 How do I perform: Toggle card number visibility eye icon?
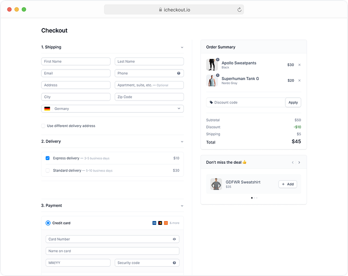174,239
